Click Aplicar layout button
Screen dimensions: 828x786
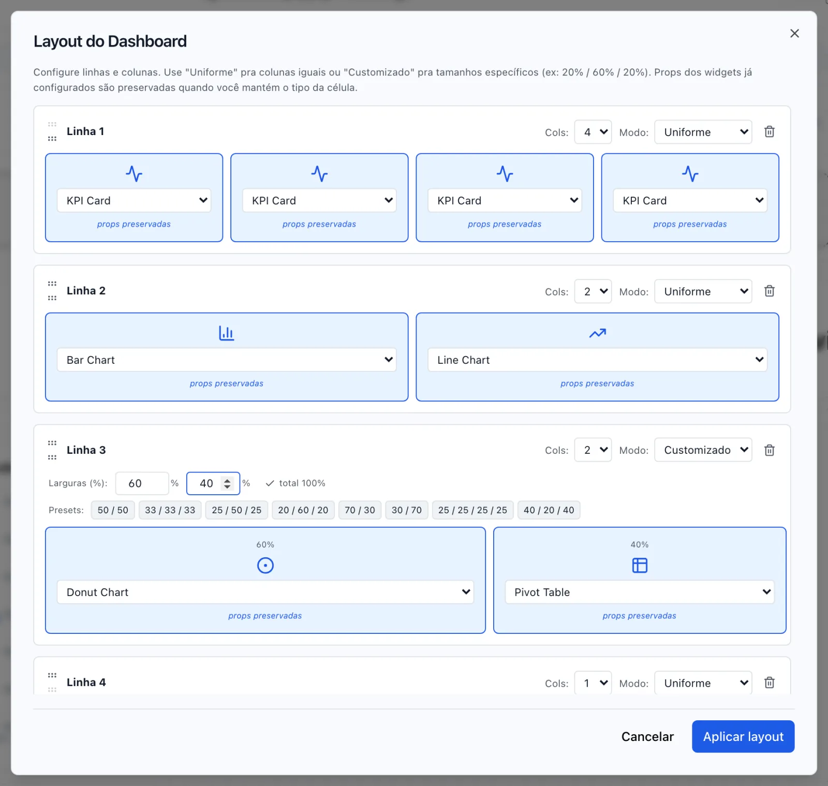[x=743, y=736]
